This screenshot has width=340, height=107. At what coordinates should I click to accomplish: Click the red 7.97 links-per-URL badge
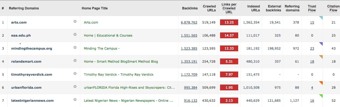point(229,75)
